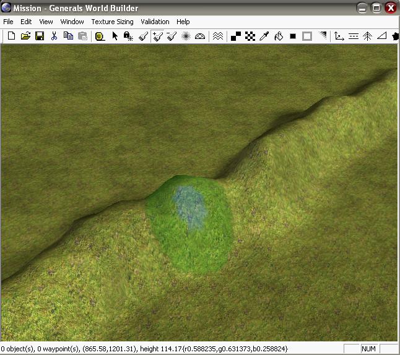Choose the feathered starburst smooth tool
This screenshot has height=355, width=400.
tap(186, 36)
